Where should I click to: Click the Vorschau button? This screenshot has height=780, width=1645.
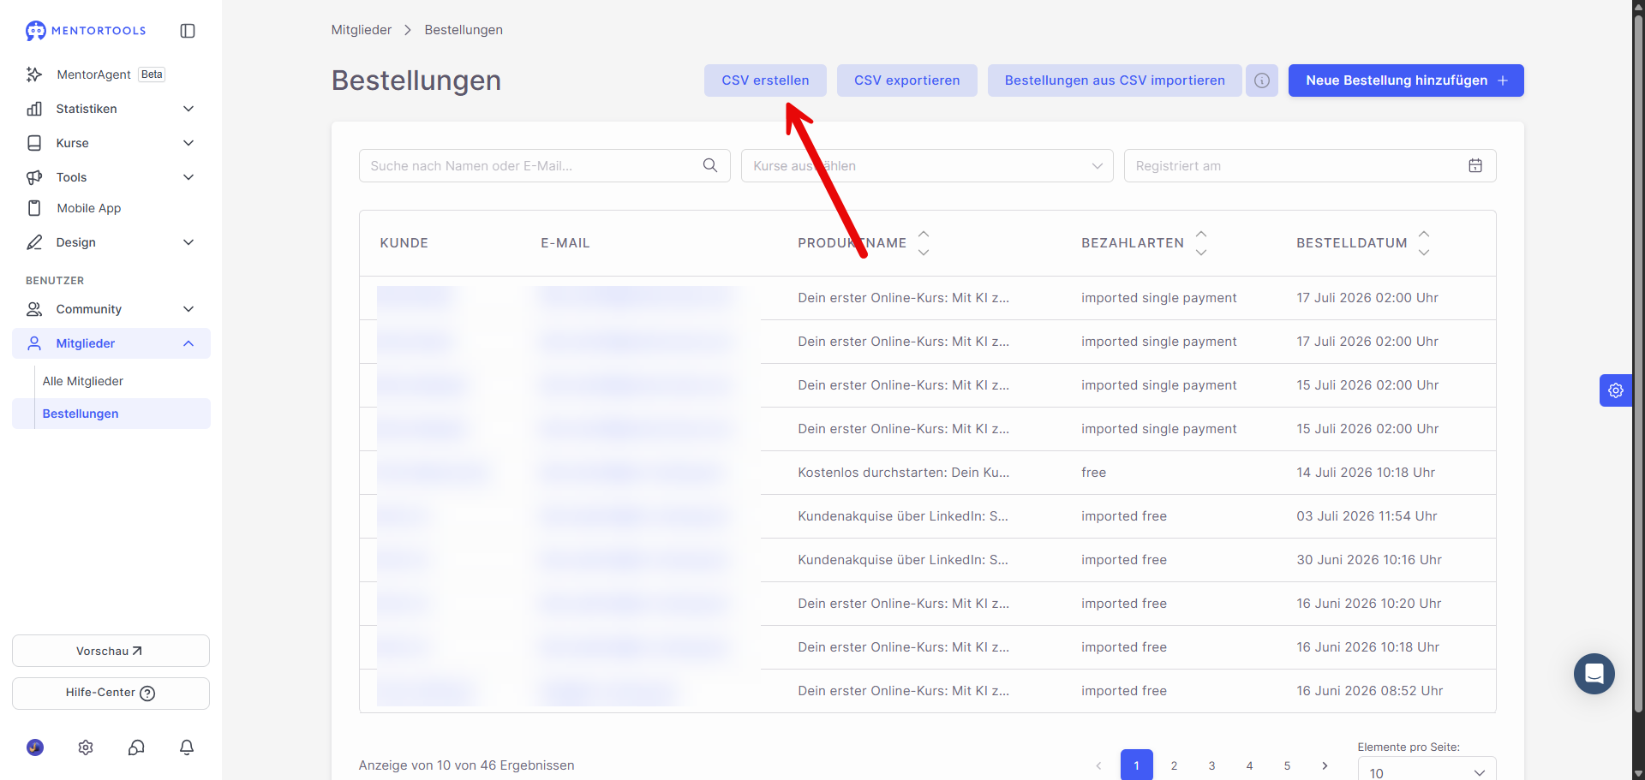tap(111, 651)
